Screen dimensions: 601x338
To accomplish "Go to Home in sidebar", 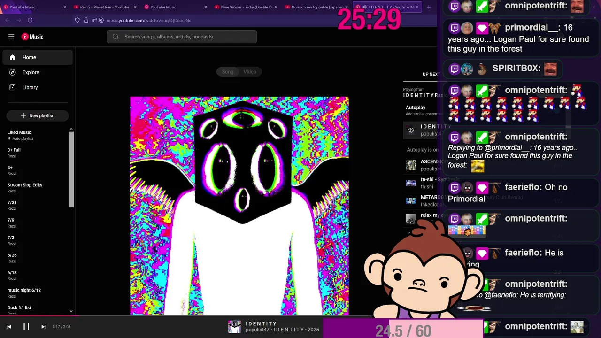I will 38,57.
